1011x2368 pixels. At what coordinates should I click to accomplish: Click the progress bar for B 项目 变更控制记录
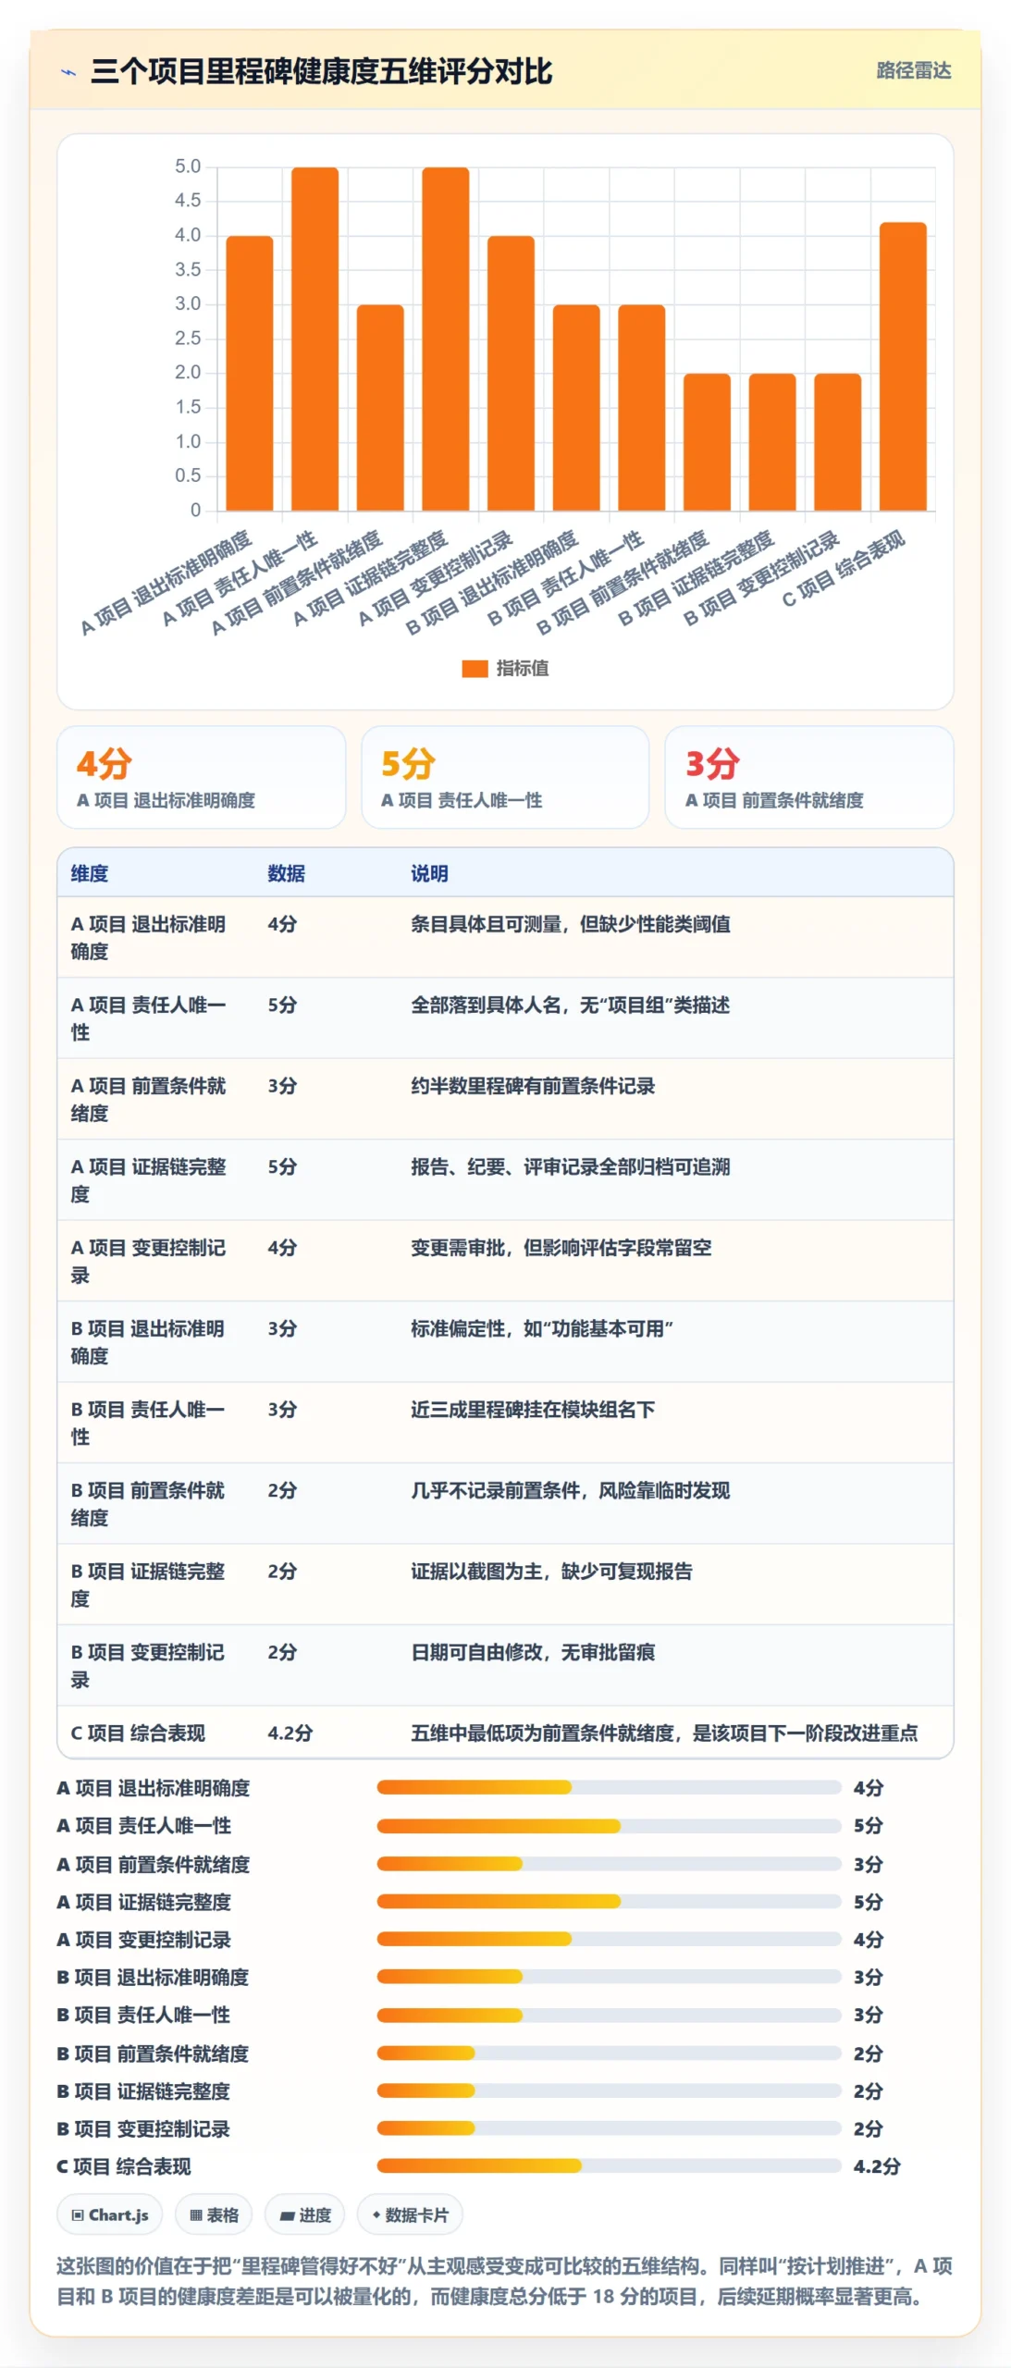[609, 2128]
